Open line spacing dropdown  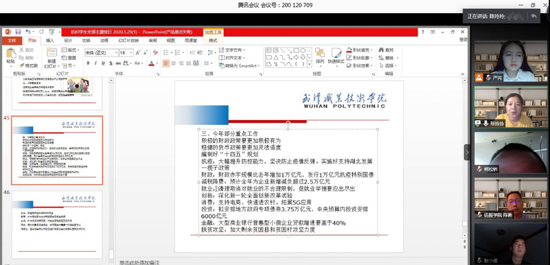point(212,52)
